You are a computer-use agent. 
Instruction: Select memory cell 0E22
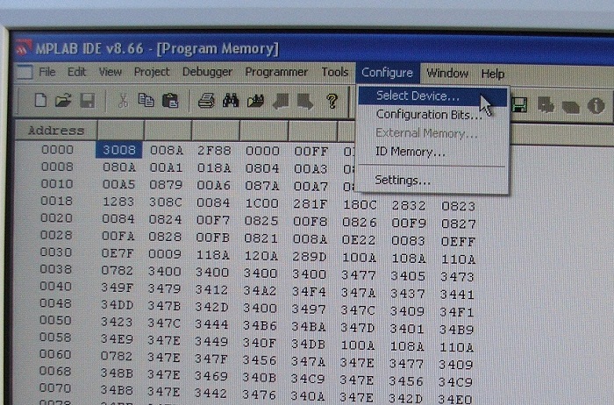[x=359, y=240]
